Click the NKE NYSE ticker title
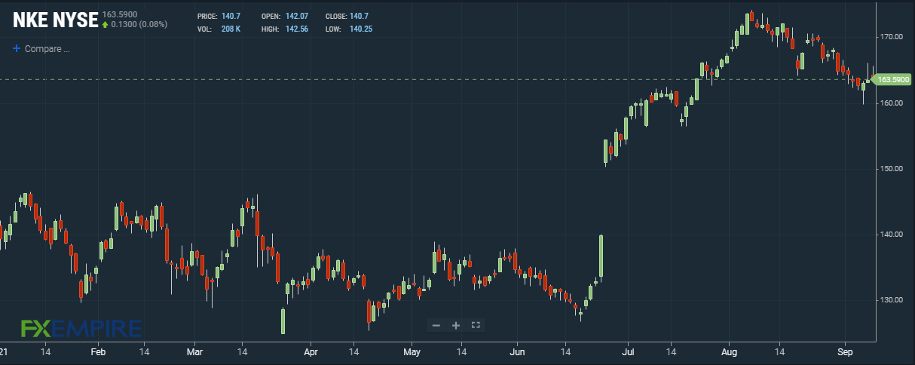 coord(56,20)
